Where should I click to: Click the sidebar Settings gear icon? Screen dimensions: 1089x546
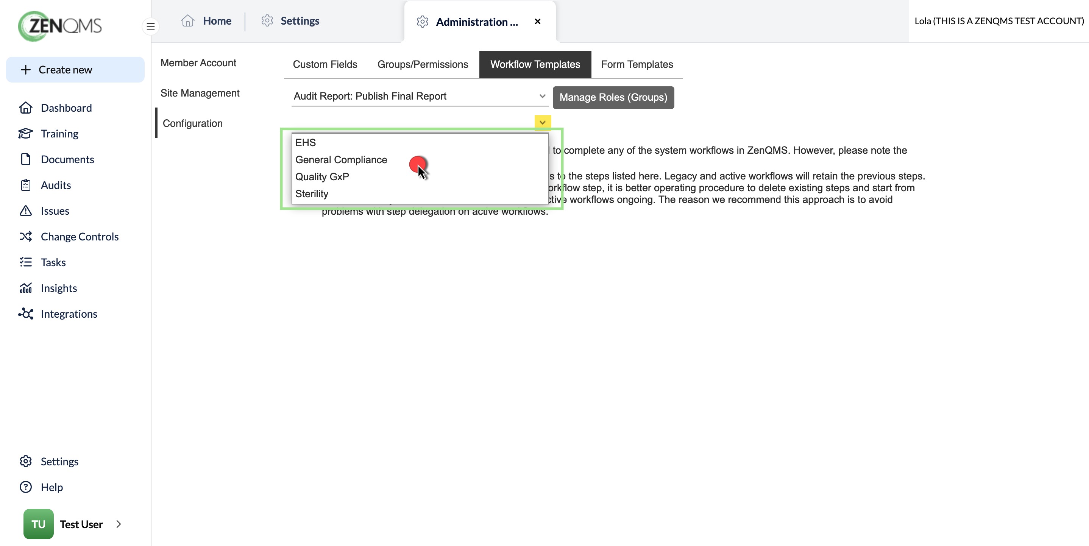pyautogui.click(x=26, y=461)
